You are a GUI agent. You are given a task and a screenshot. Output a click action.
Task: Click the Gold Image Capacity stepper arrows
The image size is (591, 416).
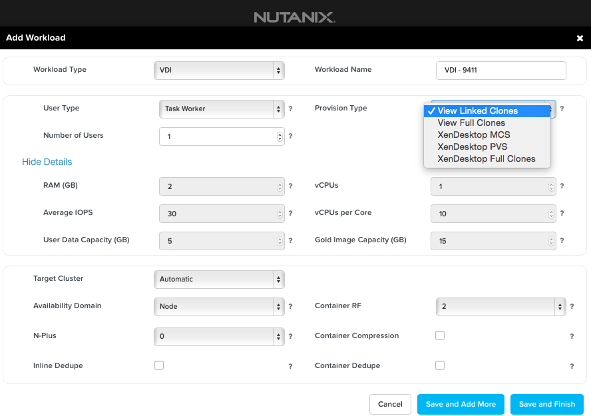click(551, 241)
